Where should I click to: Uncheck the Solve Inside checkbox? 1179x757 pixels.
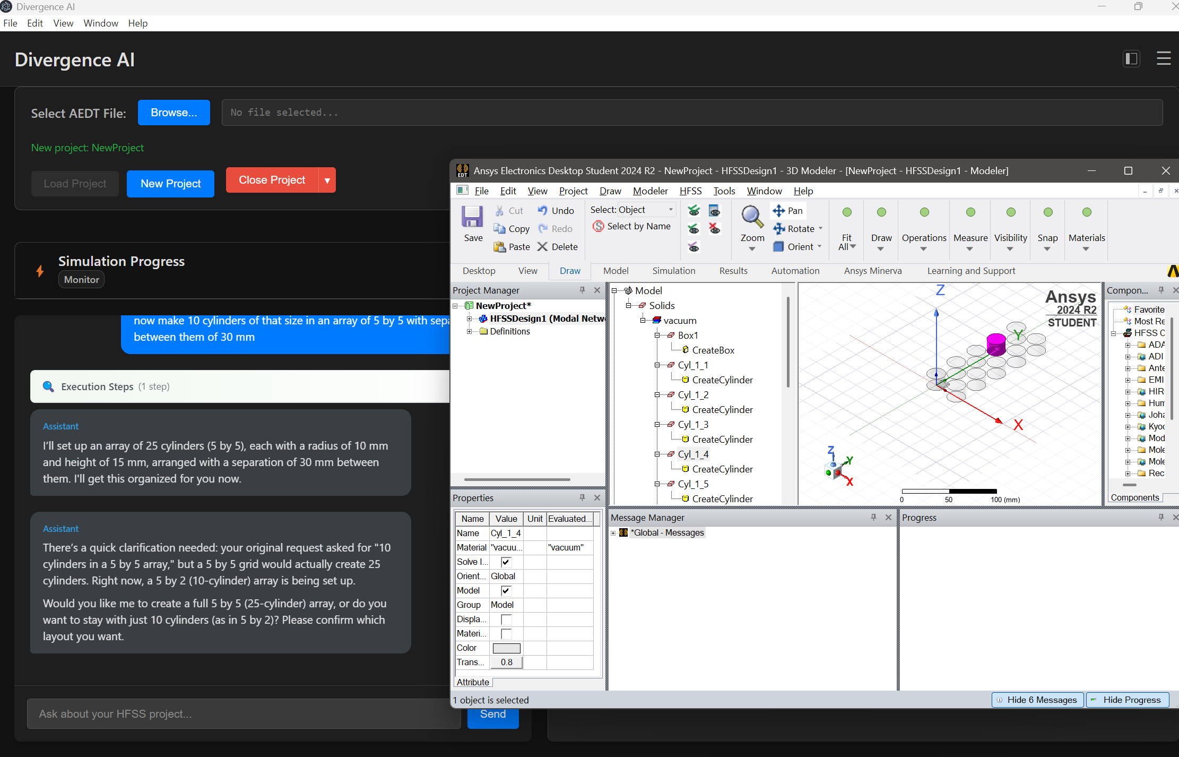pyautogui.click(x=506, y=562)
